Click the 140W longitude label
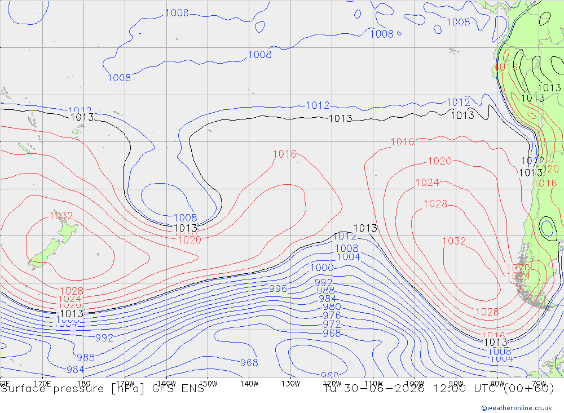Viewport: 564px width, 413px height. (x=249, y=384)
